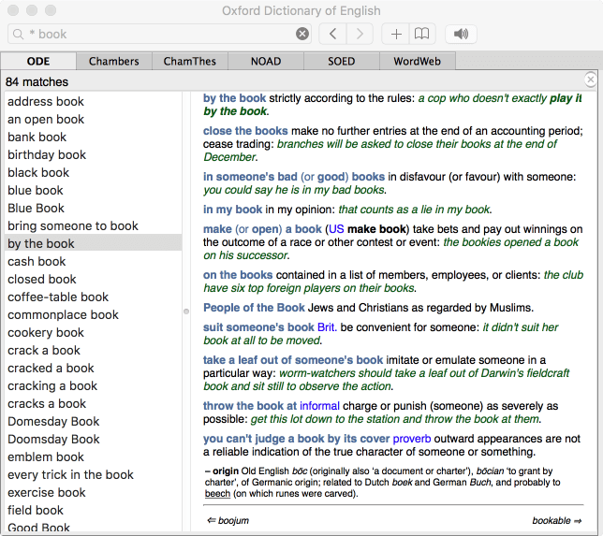Select 'cracks a book' entry
603x536 pixels.
93,403
